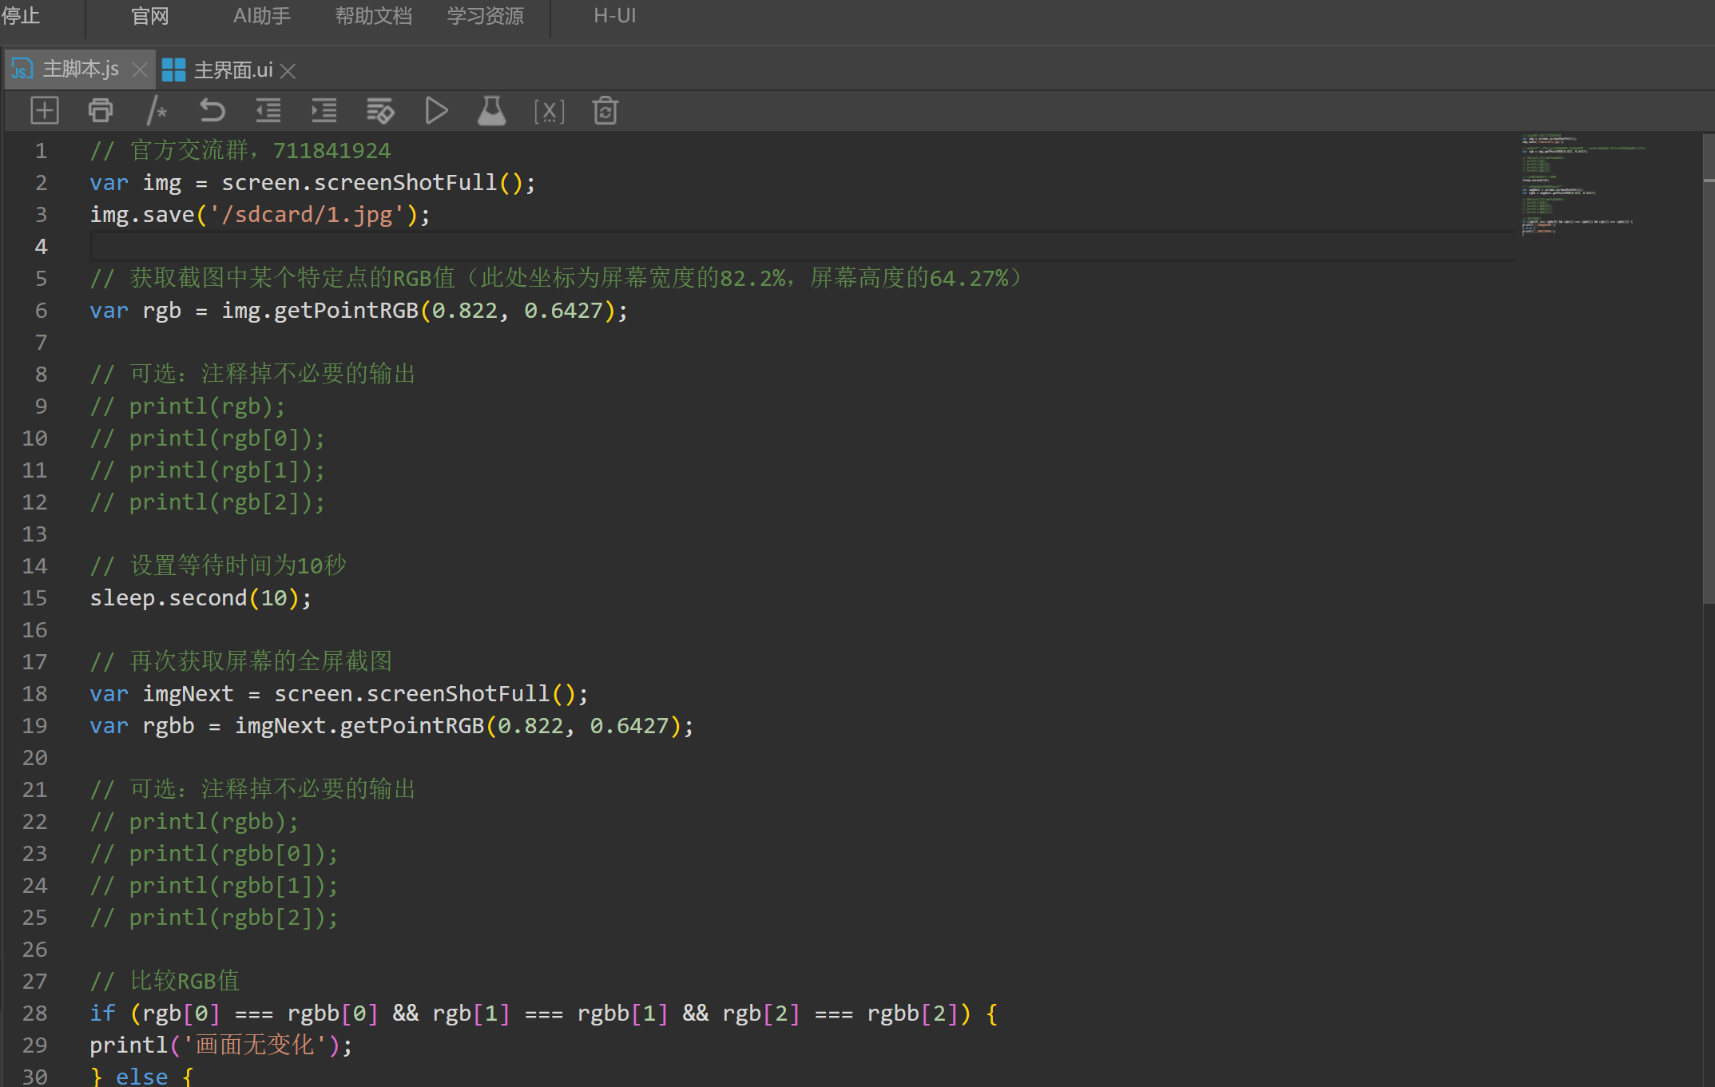
Task: Click the comment starting '// 获取截图中某个特定点'
Action: (x=556, y=279)
